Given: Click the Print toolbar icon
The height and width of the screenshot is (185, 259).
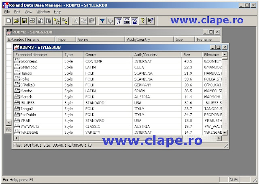Looking at the screenshot, I should point(32,21).
